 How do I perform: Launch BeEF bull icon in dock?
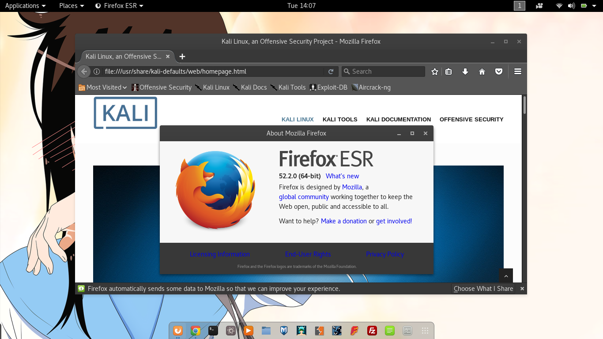point(337,330)
